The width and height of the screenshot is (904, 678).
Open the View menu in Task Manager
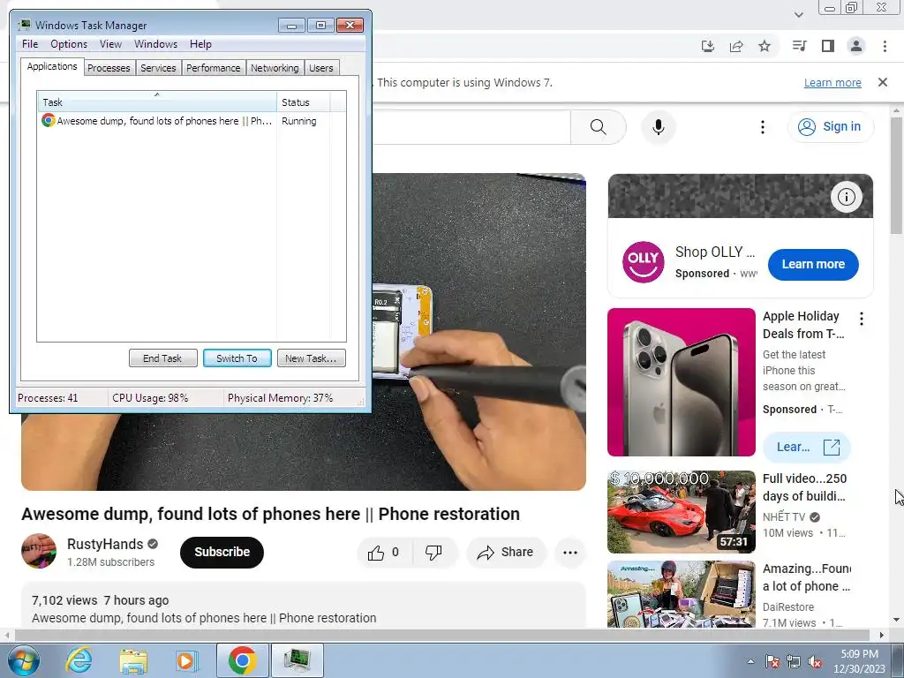point(110,44)
